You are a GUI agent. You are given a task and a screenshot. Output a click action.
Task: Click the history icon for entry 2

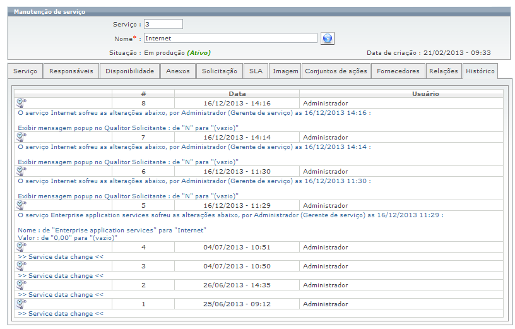tap(21, 285)
